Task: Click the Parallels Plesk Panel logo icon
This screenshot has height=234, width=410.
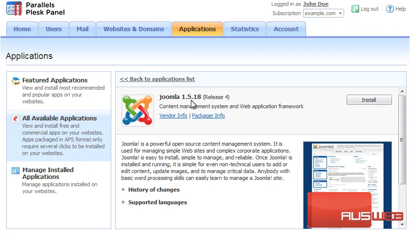Action: pyautogui.click(x=14, y=8)
